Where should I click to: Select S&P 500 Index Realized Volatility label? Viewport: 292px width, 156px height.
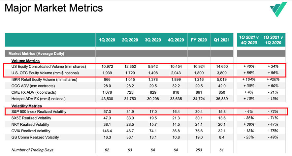tap(39, 112)
